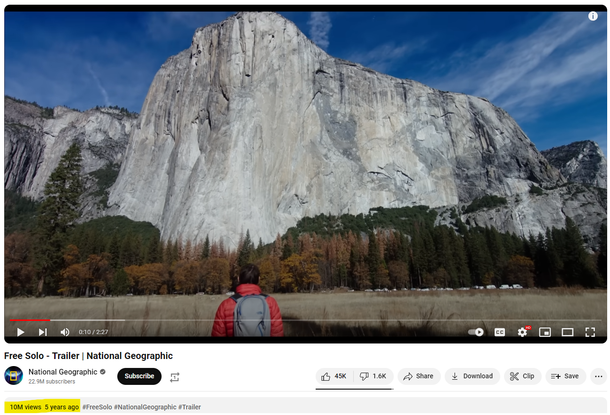Open the National Geographic channel name link
Viewport: 610px width, 415px height.
[x=63, y=372]
